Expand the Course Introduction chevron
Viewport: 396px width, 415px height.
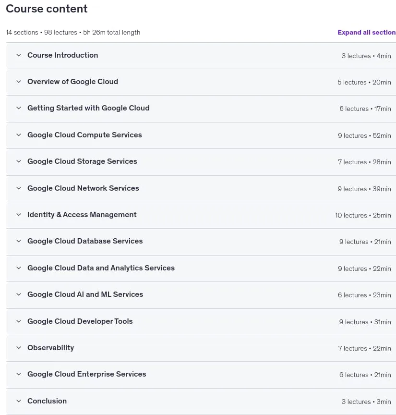(19, 55)
